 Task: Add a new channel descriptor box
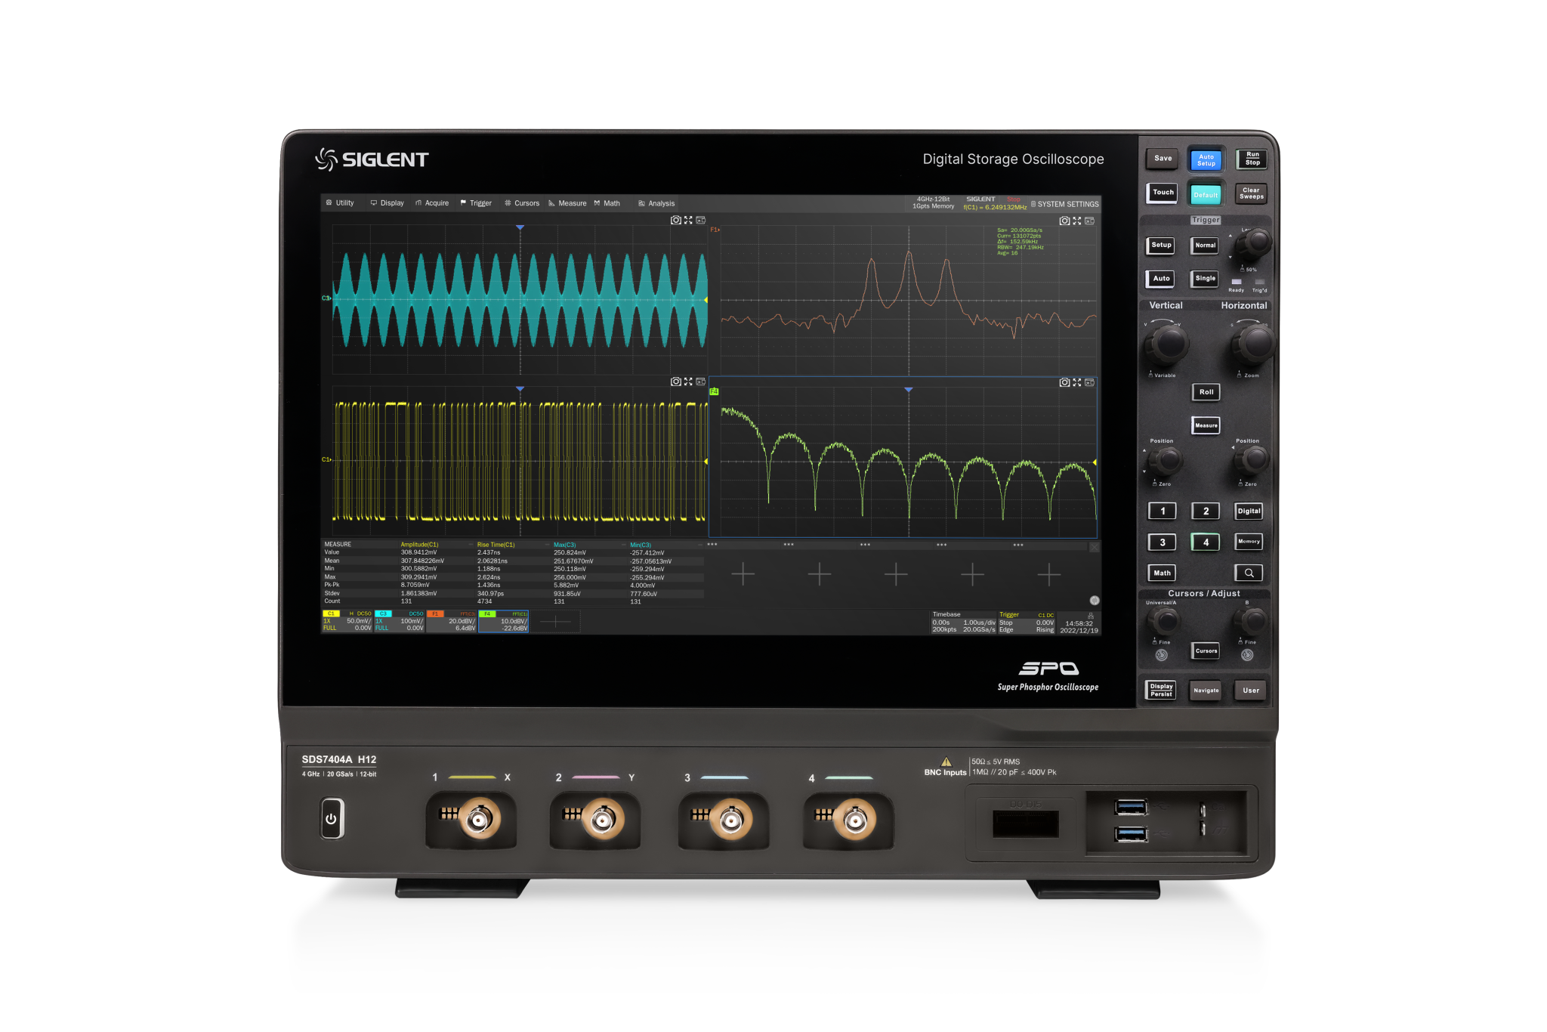point(555,622)
